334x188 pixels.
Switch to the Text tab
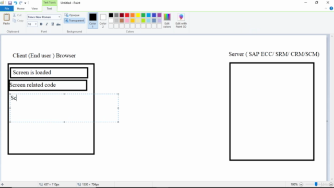[49, 8]
